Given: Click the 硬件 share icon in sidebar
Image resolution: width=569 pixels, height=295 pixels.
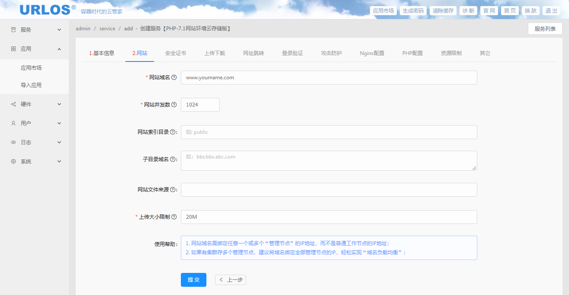Looking at the screenshot, I should tap(13, 104).
